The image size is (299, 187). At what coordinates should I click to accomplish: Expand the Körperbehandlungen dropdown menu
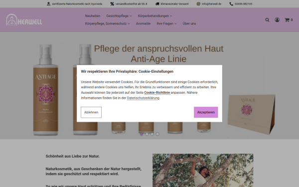pos(155,16)
